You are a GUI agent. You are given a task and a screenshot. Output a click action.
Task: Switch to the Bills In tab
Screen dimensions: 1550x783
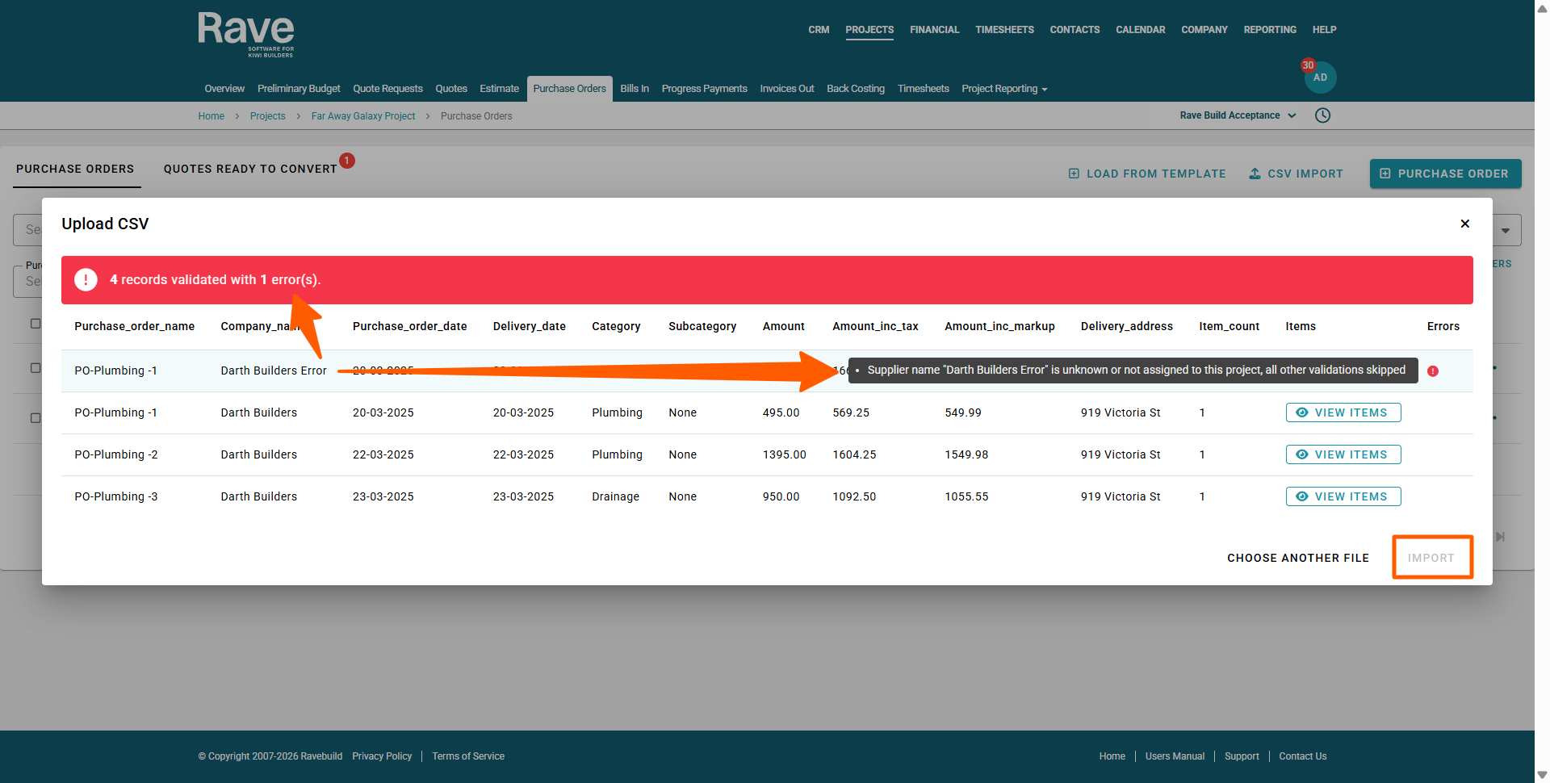click(x=634, y=89)
